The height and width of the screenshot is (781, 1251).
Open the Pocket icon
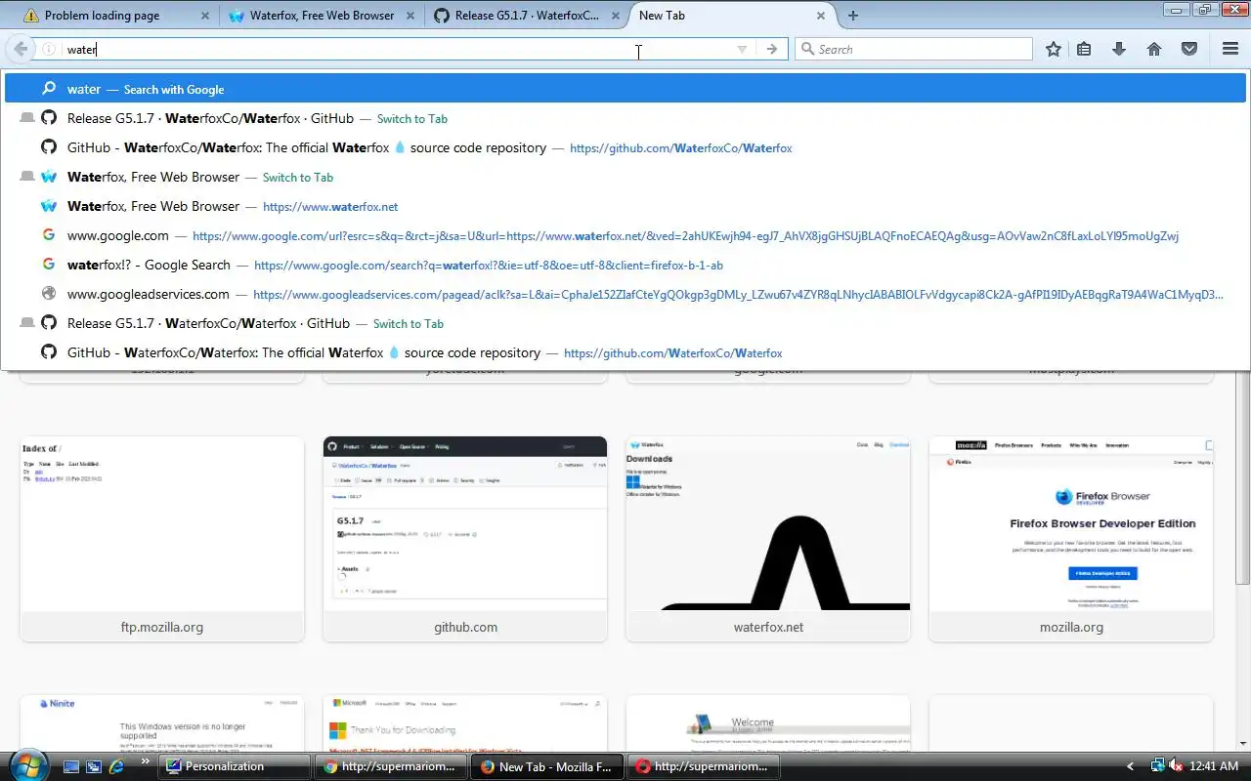(x=1189, y=49)
